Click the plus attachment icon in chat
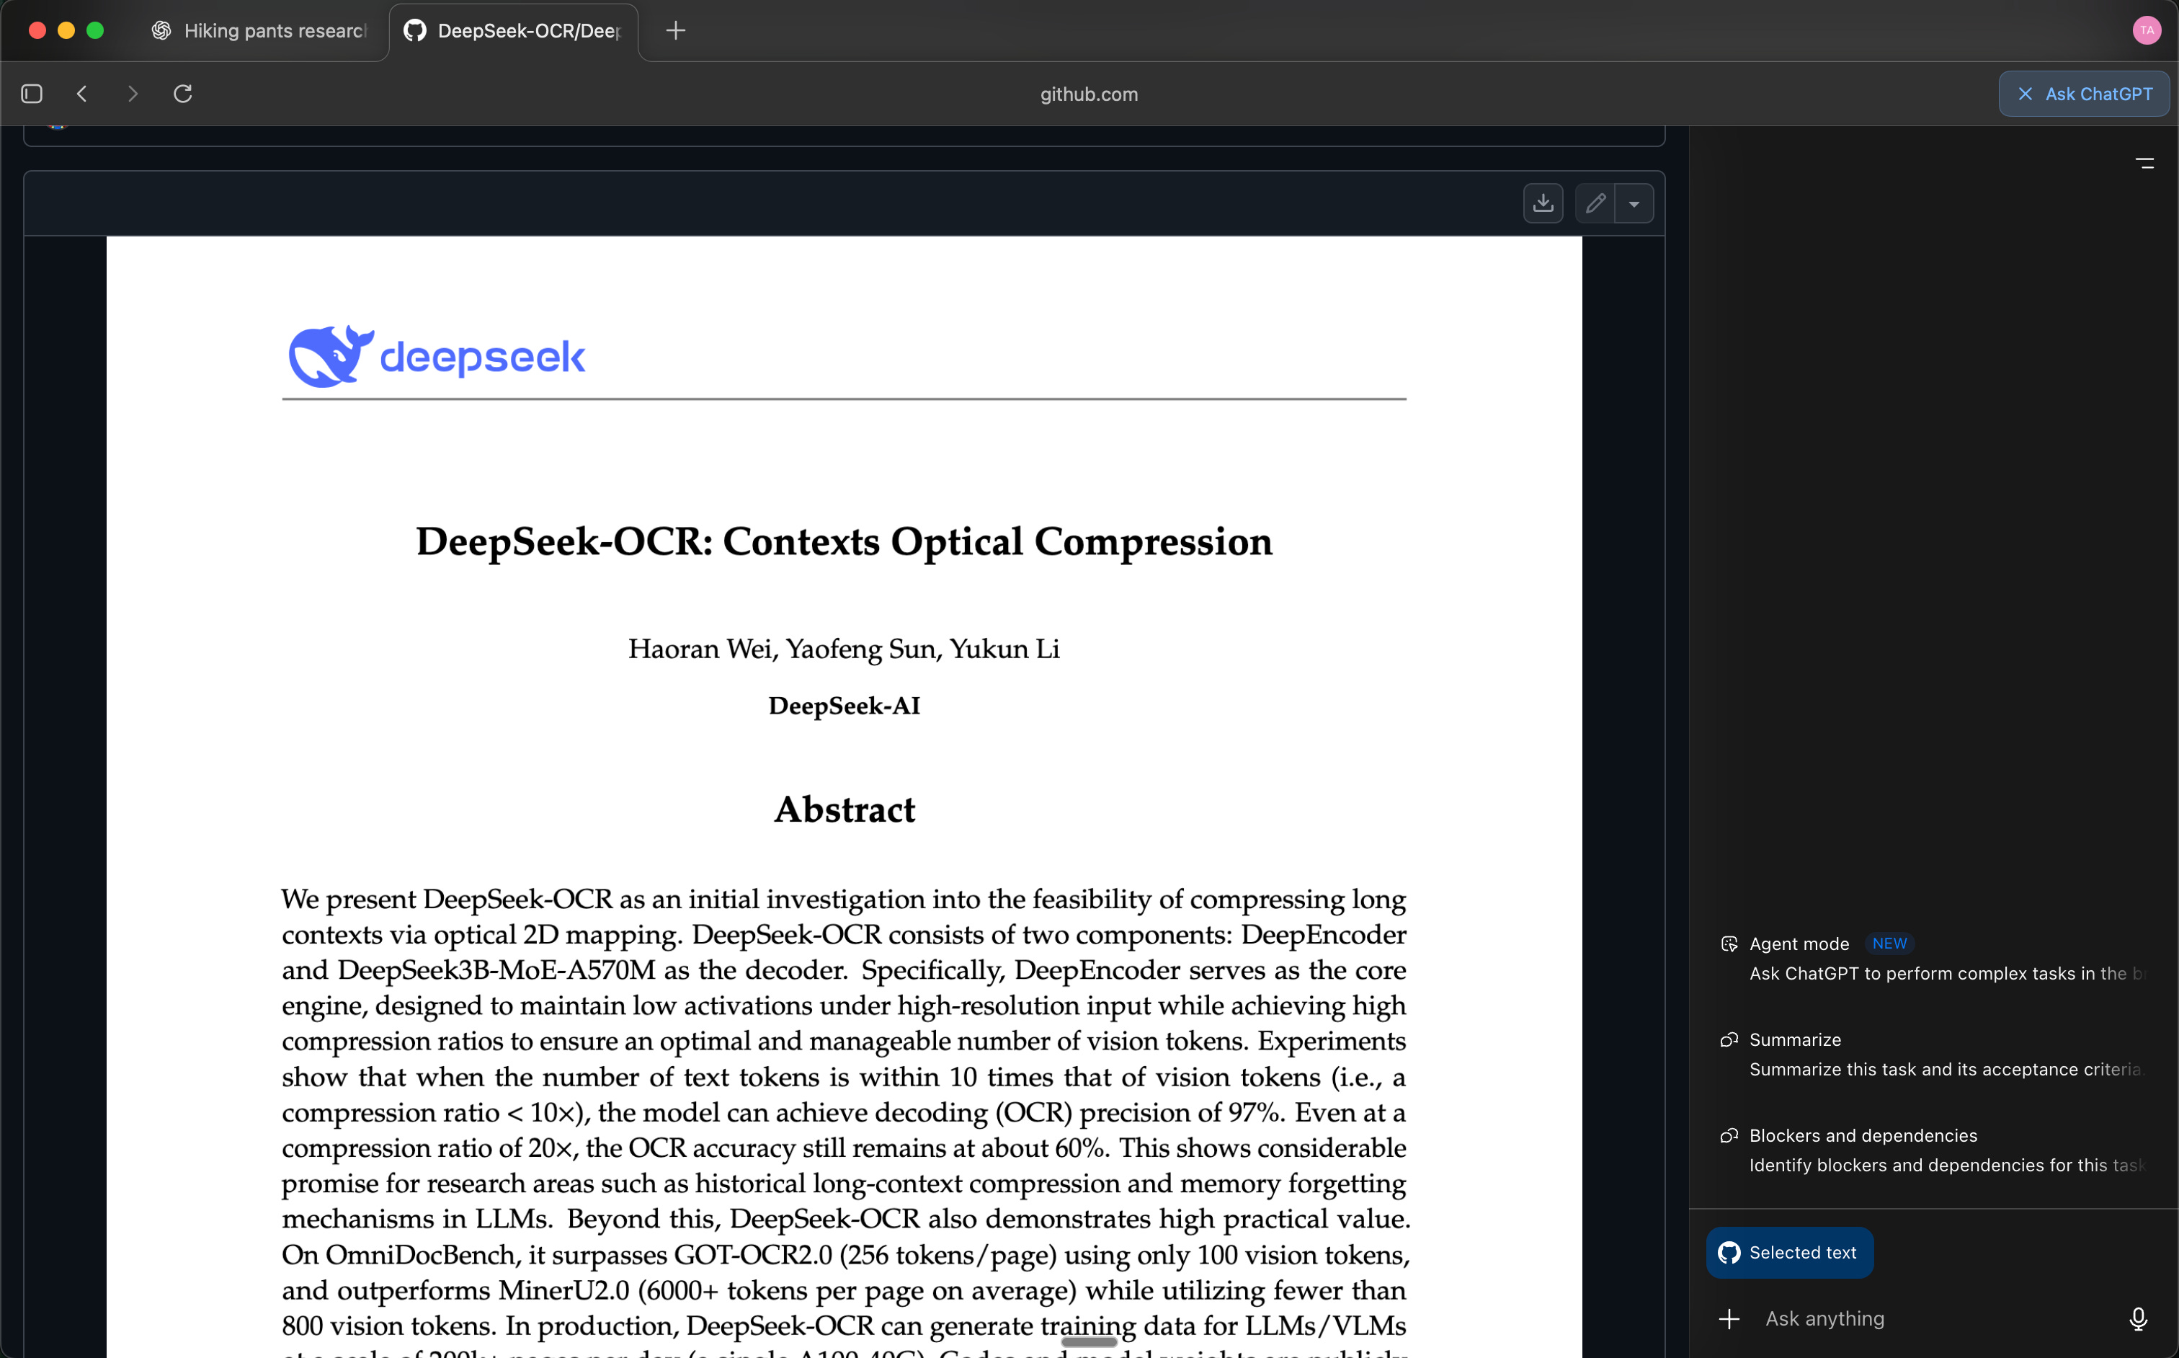The width and height of the screenshot is (2179, 1358). [x=1729, y=1318]
